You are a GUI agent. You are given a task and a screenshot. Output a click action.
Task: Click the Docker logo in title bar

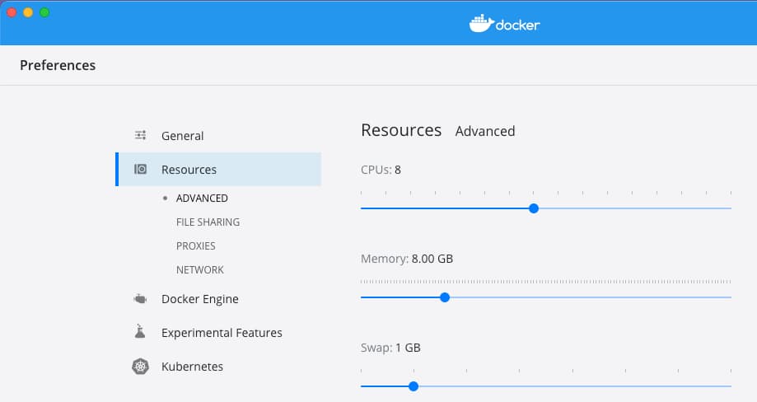(504, 24)
